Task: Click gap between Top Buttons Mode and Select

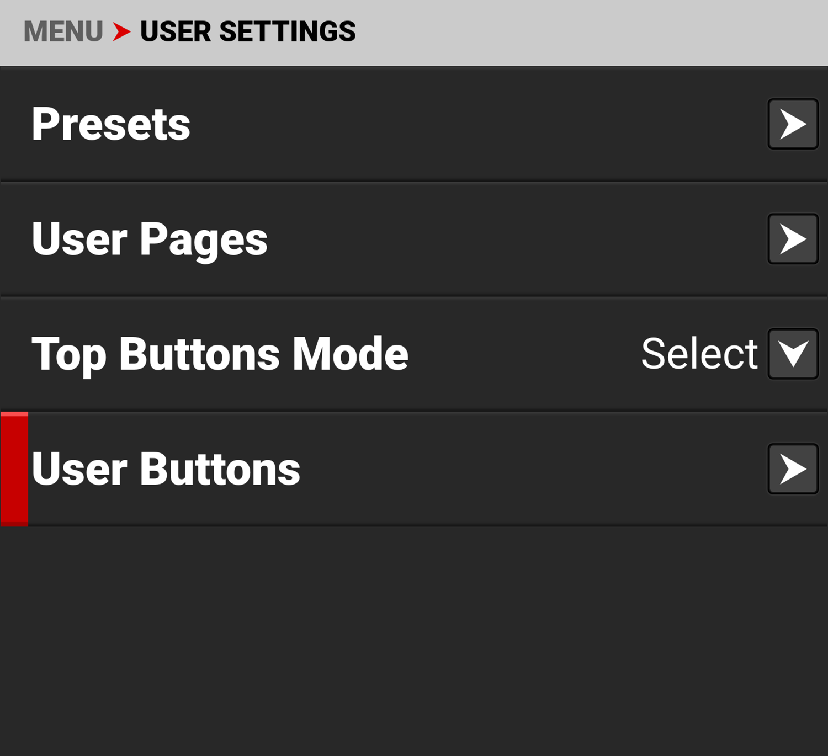Action: 524,354
